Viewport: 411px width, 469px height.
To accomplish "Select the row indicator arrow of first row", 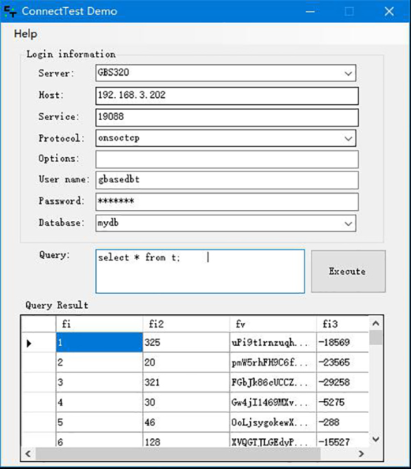I will click(29, 343).
